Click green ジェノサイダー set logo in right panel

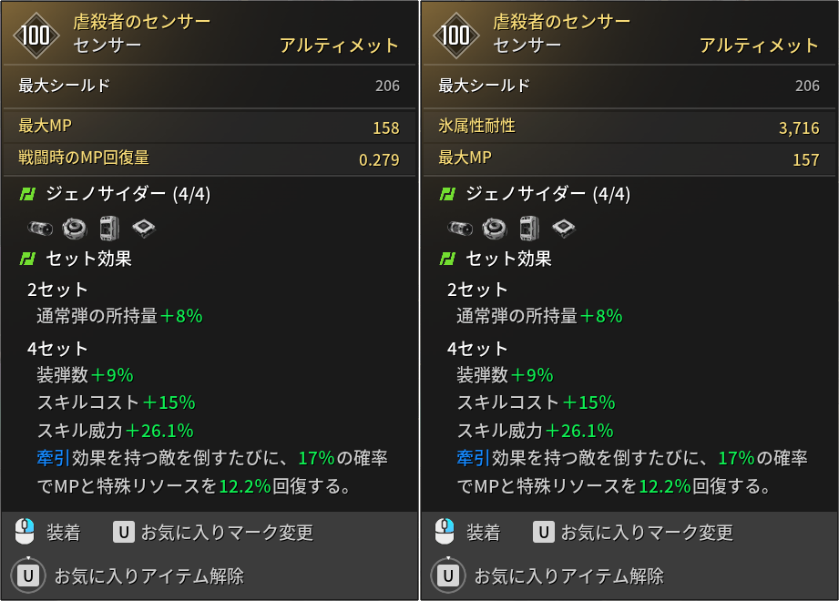[x=447, y=194]
